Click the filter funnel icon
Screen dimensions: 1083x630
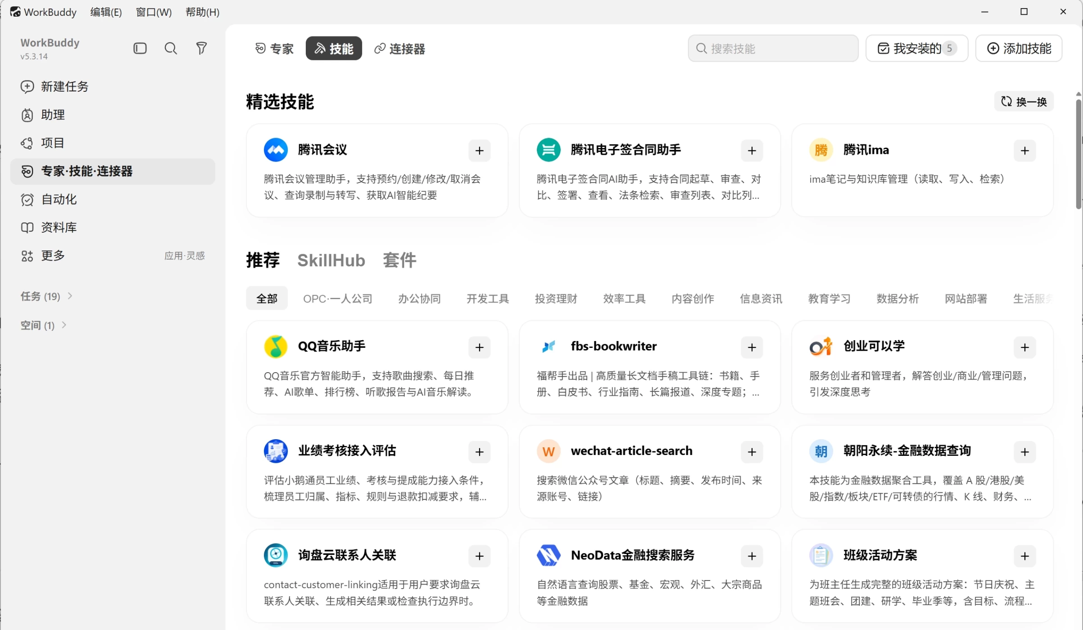tap(201, 48)
